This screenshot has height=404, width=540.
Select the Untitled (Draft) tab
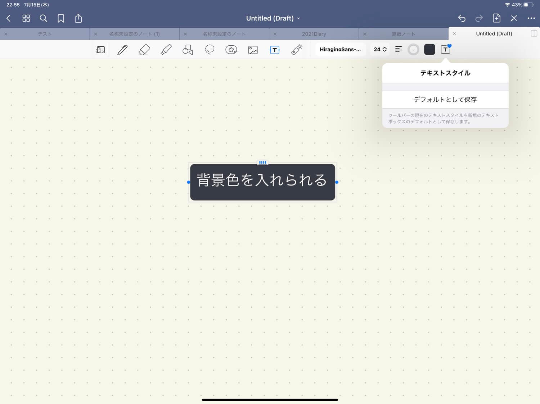pyautogui.click(x=494, y=33)
